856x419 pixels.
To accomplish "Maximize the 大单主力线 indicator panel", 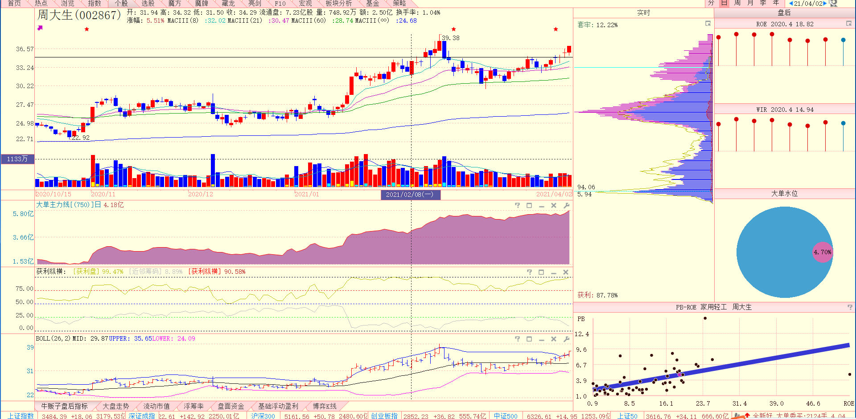I will point(529,205).
